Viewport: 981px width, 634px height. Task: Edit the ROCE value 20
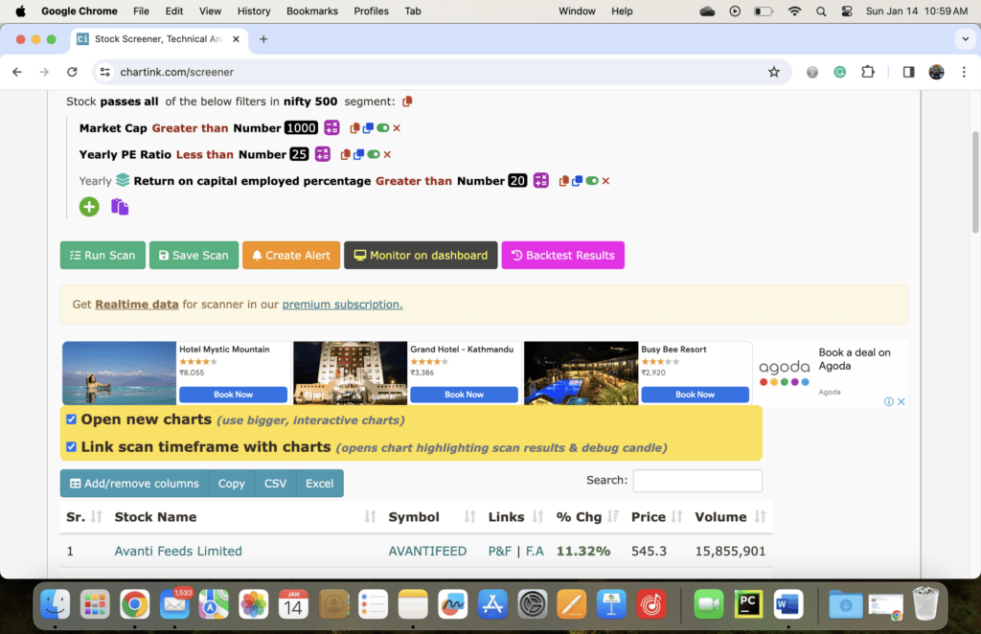tap(517, 180)
